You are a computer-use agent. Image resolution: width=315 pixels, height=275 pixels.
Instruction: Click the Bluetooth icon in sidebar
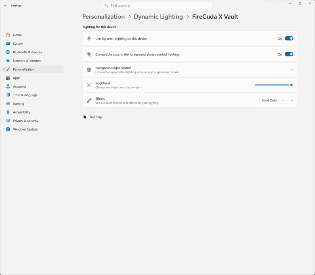coord(8,52)
